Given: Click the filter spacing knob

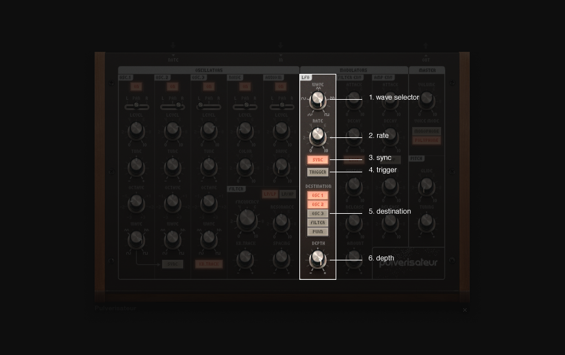Looking at the screenshot, I should click(x=281, y=258).
